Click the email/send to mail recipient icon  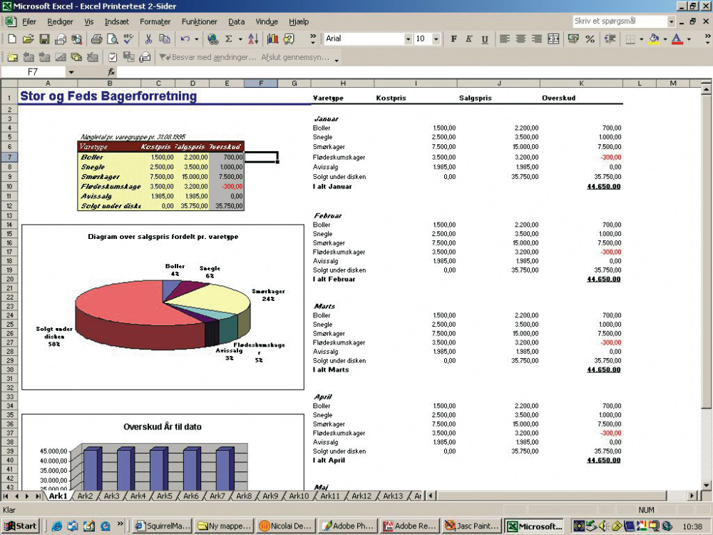point(61,39)
